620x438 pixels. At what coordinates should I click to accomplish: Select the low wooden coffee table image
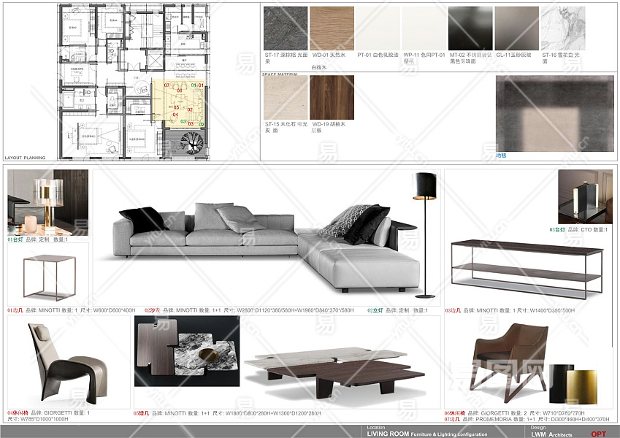(334, 366)
